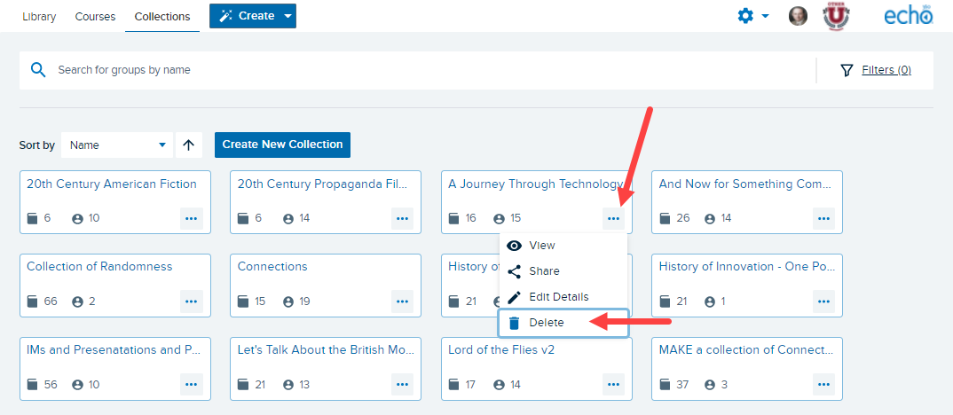
Task: Open A Journey Through Technology collection
Action: (535, 184)
